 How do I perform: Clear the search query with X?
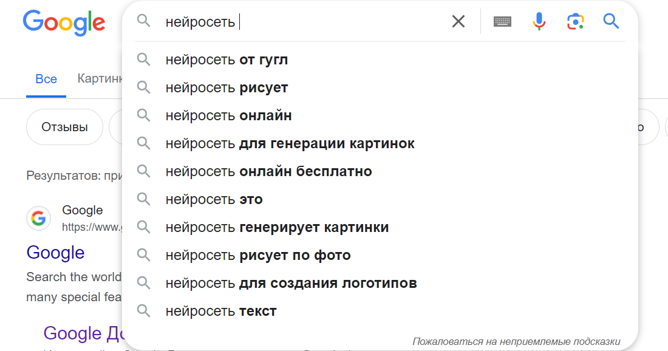pyautogui.click(x=458, y=22)
